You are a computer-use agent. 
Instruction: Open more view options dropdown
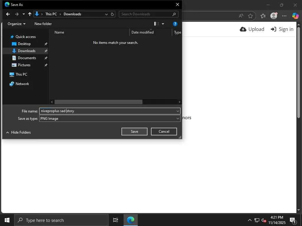(163, 24)
